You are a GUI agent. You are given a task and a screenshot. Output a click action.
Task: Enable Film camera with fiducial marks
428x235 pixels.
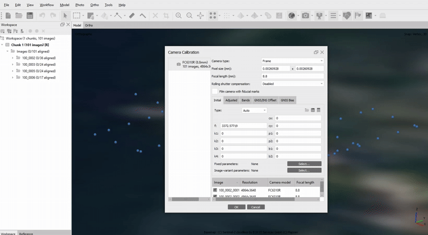pyautogui.click(x=215, y=91)
